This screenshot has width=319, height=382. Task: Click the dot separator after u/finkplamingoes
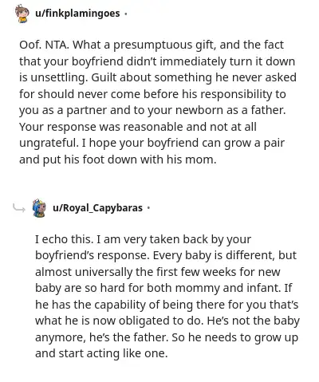[x=126, y=14]
